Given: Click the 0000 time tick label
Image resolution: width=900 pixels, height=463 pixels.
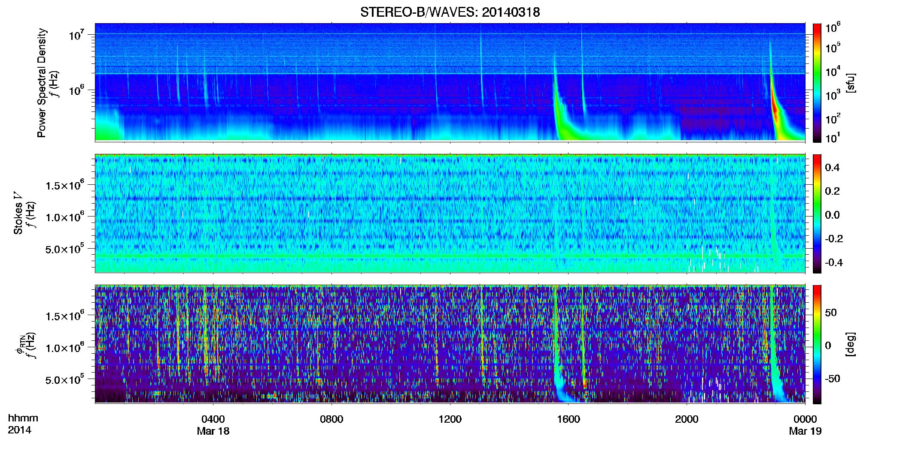Looking at the screenshot, I should pos(805,419).
